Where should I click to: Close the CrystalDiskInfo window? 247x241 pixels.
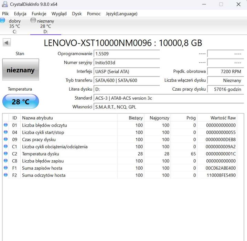click(238, 4)
